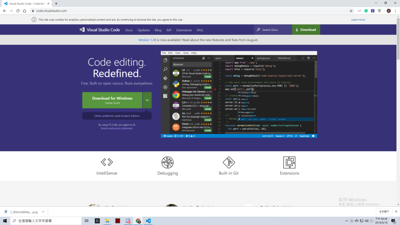This screenshot has height=225, width=400.
Task: Click the green Download button in navbar
Action: pos(306,30)
